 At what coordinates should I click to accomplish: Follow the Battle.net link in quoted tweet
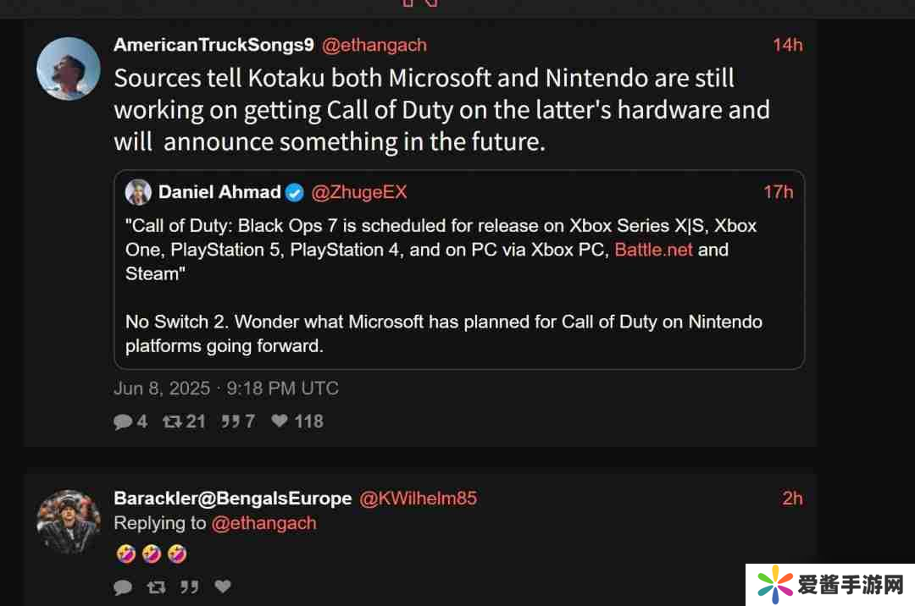(653, 250)
